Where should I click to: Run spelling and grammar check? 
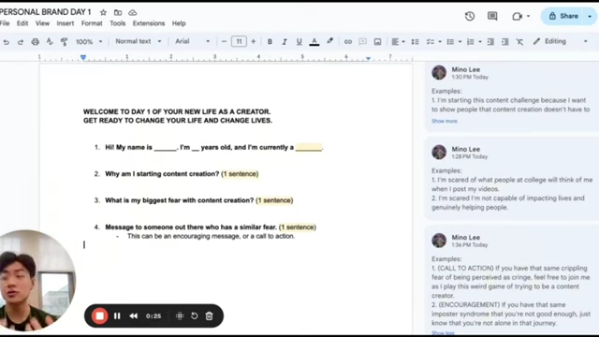[x=50, y=41]
